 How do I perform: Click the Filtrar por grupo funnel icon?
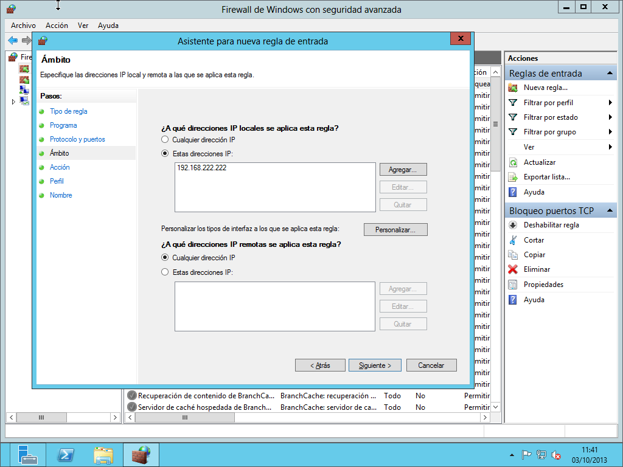pos(513,132)
